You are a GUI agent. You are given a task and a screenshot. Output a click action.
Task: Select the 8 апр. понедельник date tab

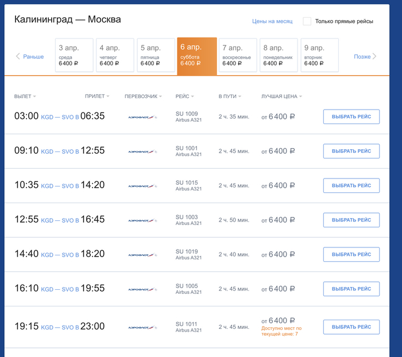[x=277, y=55]
